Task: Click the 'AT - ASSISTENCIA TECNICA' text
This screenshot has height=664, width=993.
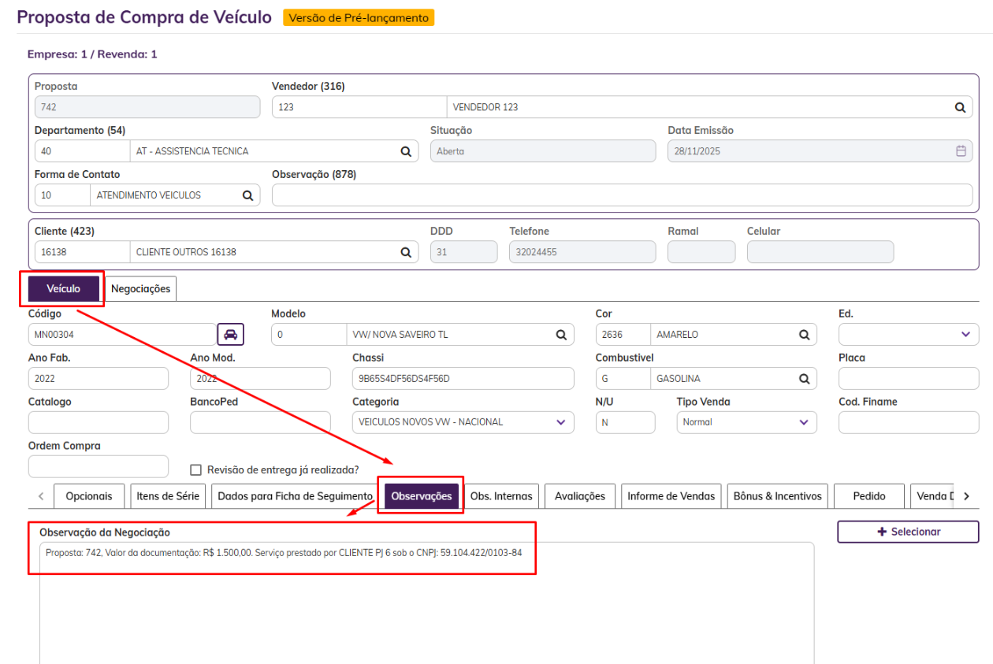Action: (x=192, y=151)
